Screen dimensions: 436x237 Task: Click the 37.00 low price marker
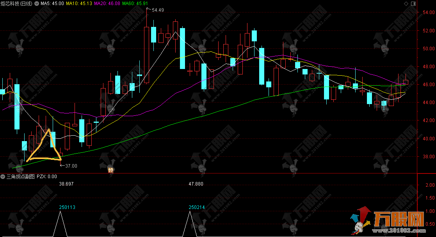point(71,166)
